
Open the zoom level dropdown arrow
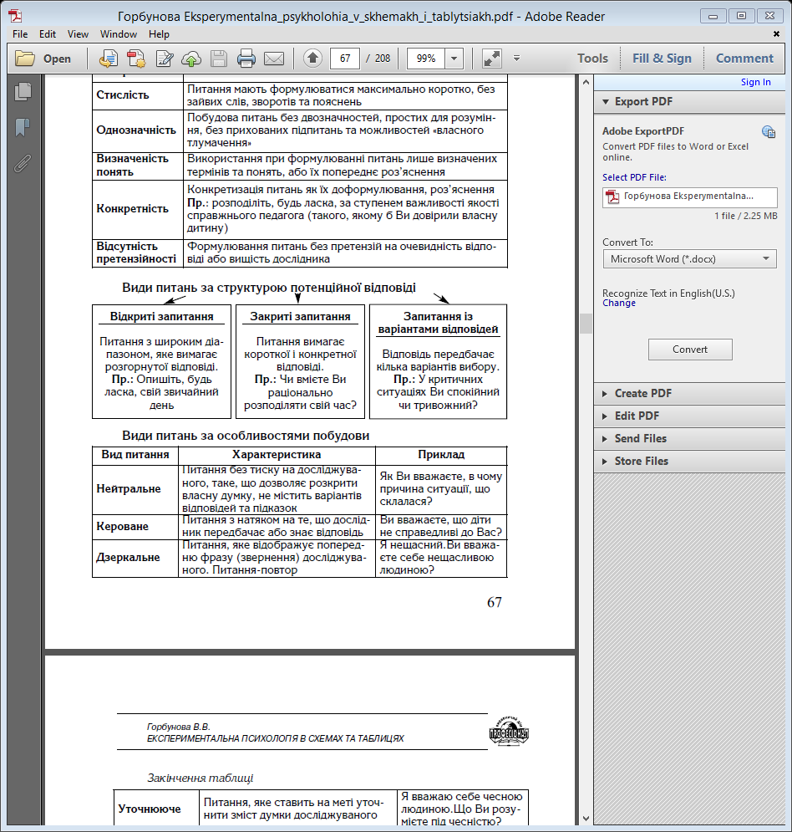[x=454, y=59]
